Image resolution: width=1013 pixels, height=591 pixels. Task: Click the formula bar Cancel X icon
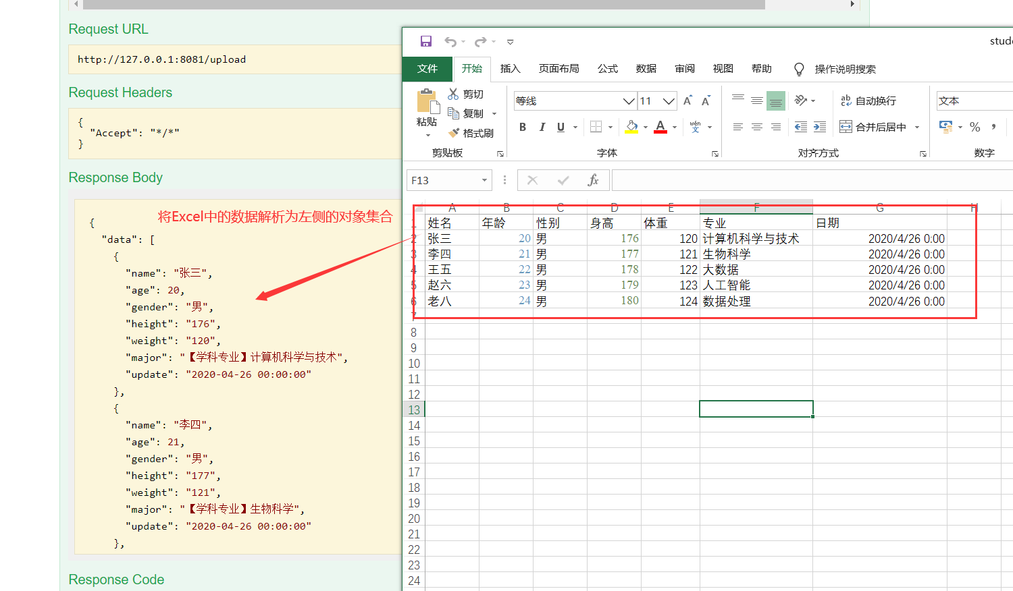[533, 180]
